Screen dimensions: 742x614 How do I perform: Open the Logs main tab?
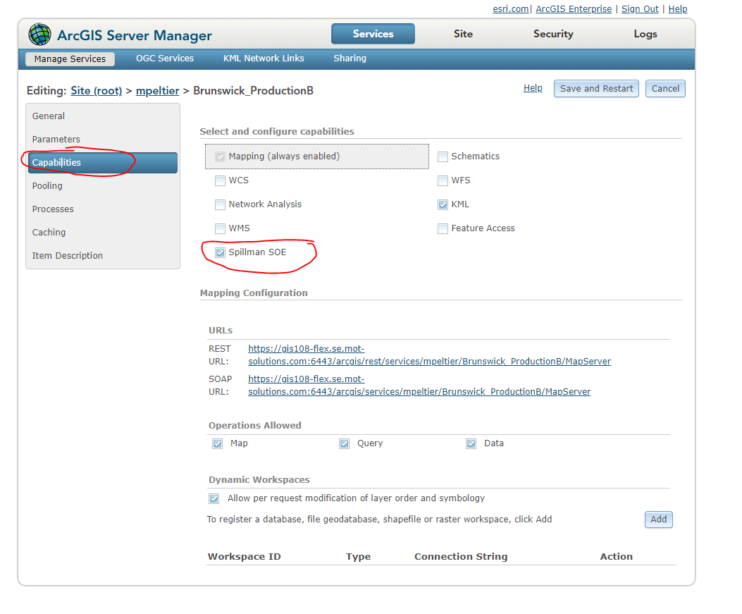click(x=645, y=34)
